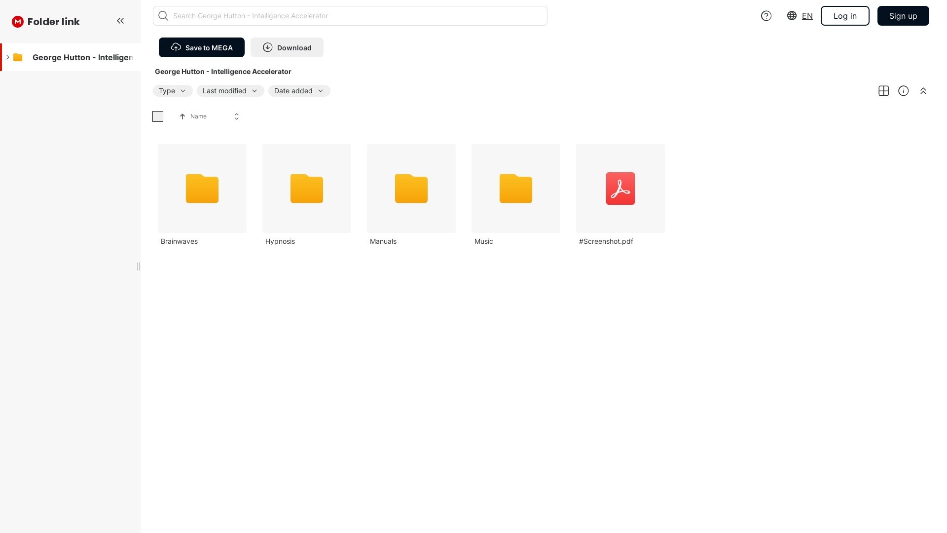This screenshot has width=947, height=533.
Task: Open the Last modified filter dropdown
Action: 230,91
